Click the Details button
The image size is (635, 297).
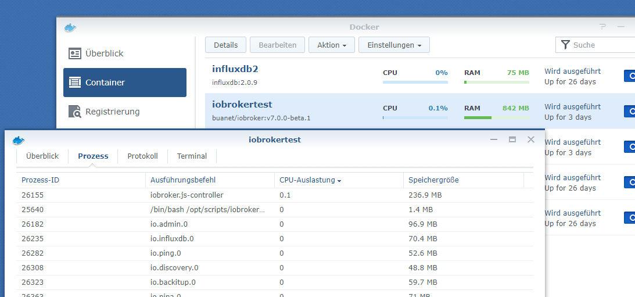(225, 45)
